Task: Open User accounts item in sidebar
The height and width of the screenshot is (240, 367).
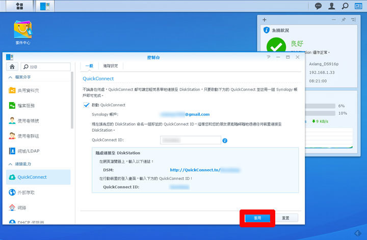Action: [x=38, y=121]
